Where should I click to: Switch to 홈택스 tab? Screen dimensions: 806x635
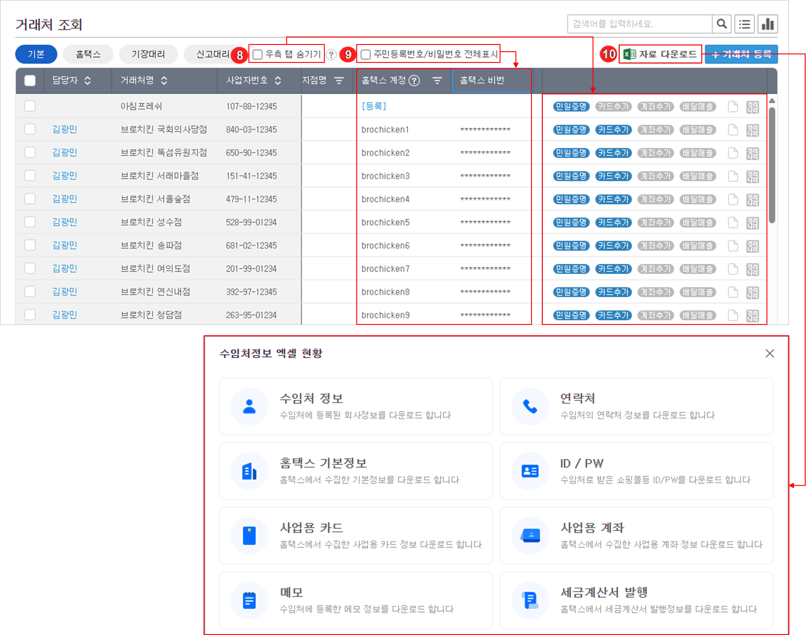88,54
